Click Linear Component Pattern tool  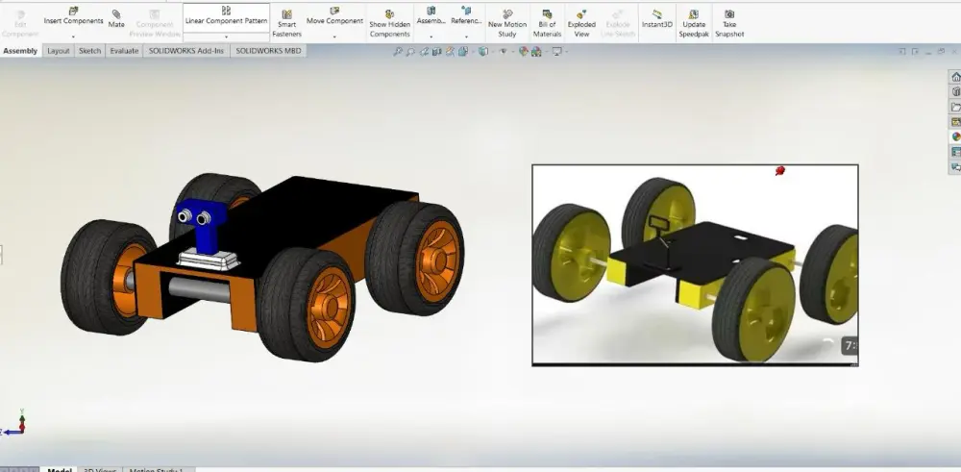pos(226,16)
